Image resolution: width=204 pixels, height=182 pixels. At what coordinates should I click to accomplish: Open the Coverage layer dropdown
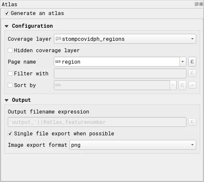[192, 39]
